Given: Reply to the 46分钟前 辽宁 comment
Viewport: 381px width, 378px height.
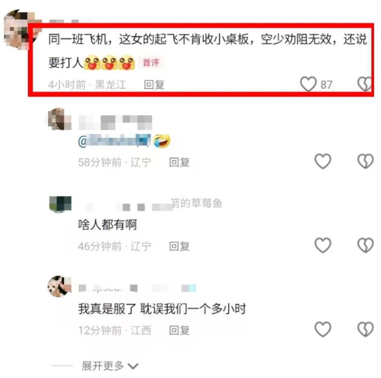Looking at the screenshot, I should [x=179, y=246].
